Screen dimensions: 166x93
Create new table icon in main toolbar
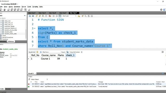coord(12,10)
